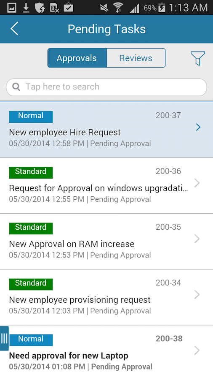
Task: Open chevron for request 200-34
Action: pos(197,295)
